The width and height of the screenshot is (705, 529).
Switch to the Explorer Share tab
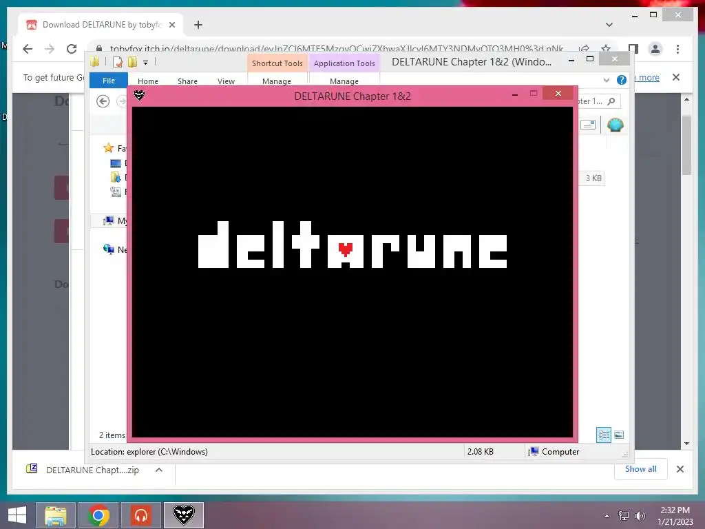pyautogui.click(x=187, y=81)
